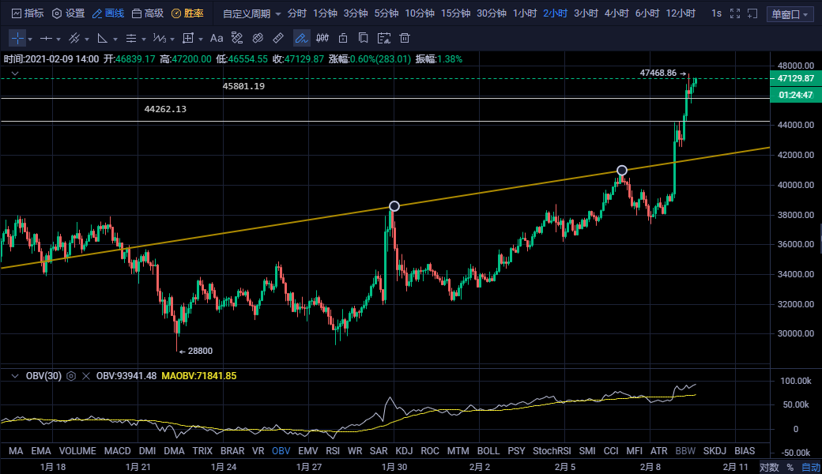Viewport: 822px width, 474px height.
Task: Collapse the main chart info chevron
Action: coord(15,73)
